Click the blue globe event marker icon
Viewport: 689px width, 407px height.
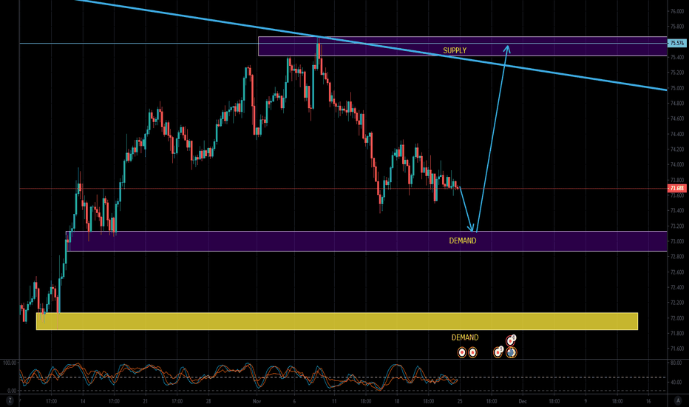click(511, 352)
